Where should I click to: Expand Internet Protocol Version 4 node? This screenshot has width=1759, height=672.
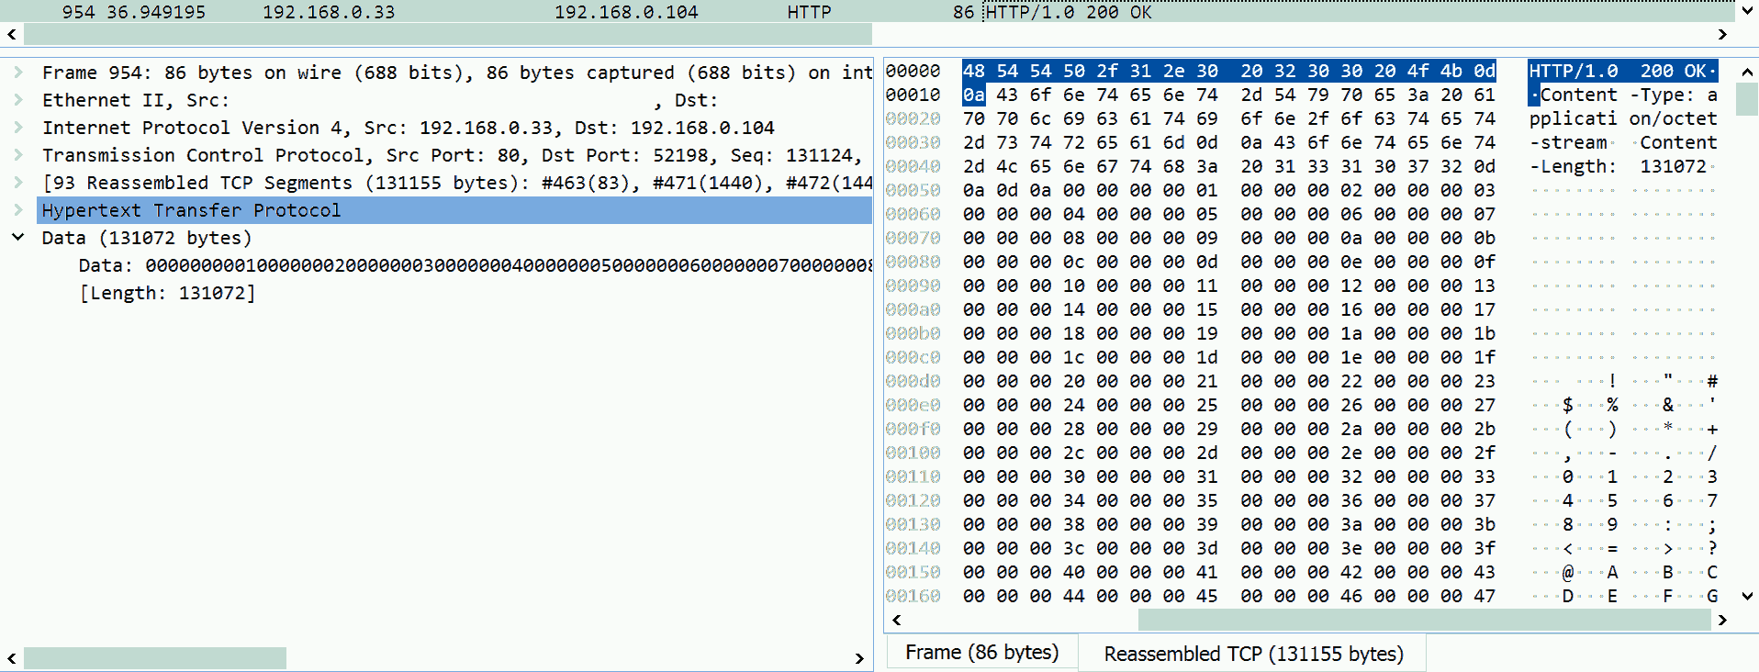click(x=17, y=128)
